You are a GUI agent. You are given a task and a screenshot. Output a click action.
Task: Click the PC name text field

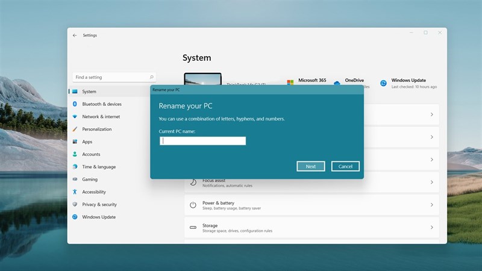[x=203, y=141]
